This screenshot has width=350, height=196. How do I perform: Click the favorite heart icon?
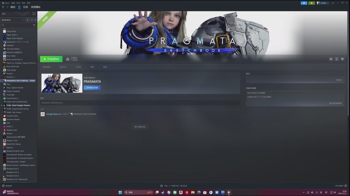pos(343,59)
